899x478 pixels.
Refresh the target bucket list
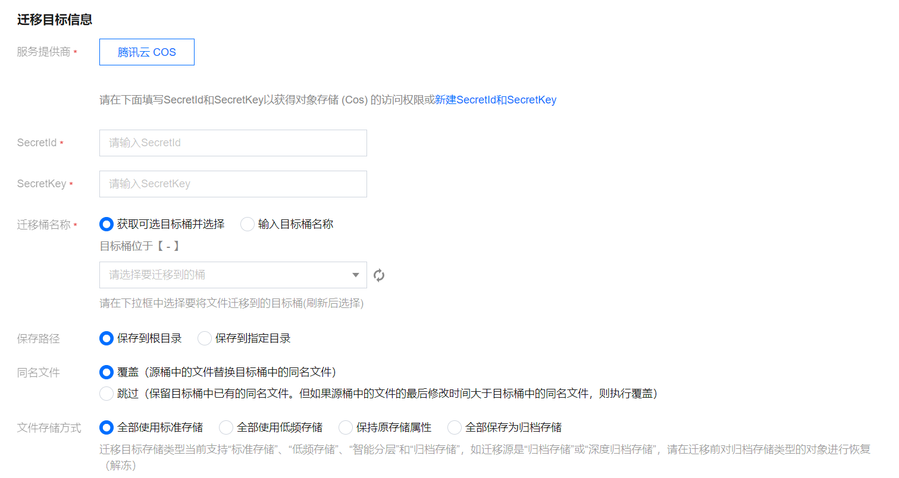pos(379,275)
